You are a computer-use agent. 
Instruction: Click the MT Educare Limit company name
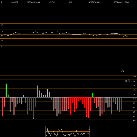(121, 2)
